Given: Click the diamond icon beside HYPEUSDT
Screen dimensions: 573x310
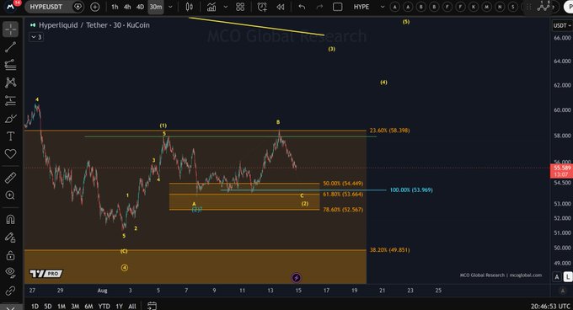Looking at the screenshot, I should (x=78, y=7).
